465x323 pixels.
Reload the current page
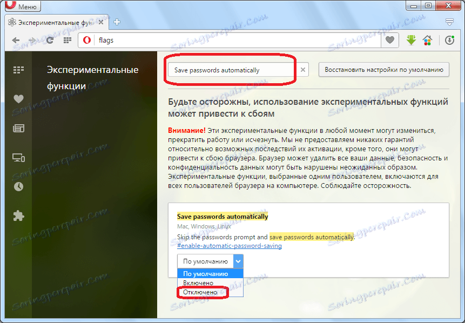50,41
